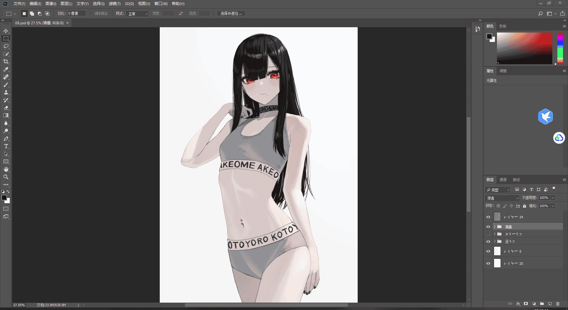This screenshot has height=310, width=568.
Task: Select the Crop tool
Action: tap(6, 62)
